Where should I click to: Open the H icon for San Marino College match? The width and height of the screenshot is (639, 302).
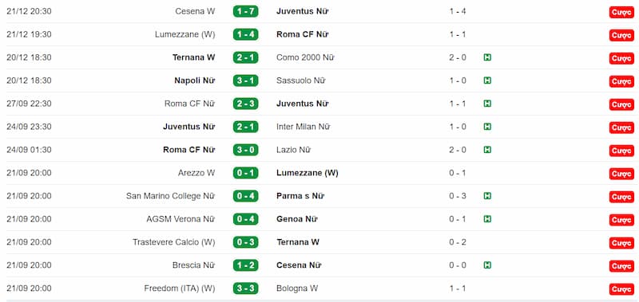(x=487, y=196)
